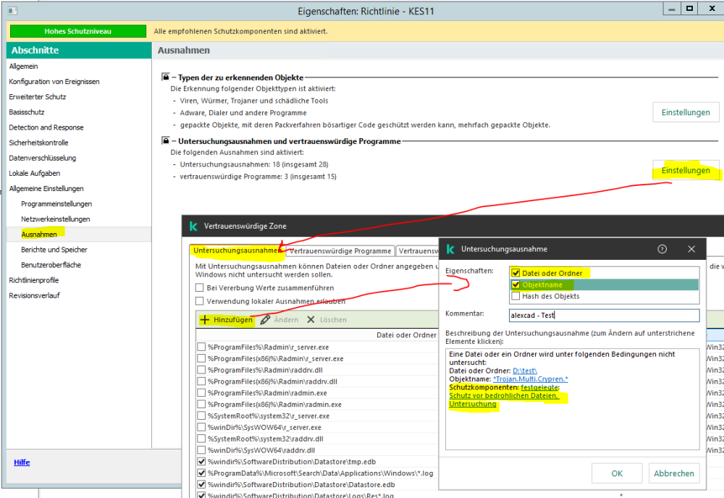724x498 pixels.
Task: Check Bei Vererbung Werte zusammenführen
Action: (x=200, y=288)
